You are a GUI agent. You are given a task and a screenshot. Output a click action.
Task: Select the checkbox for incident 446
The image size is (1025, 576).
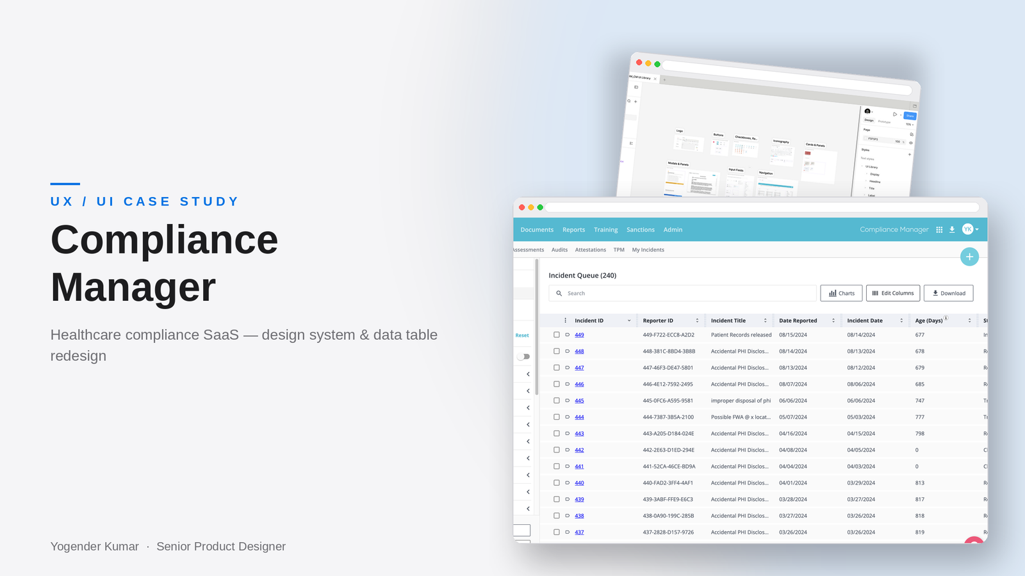click(x=557, y=384)
